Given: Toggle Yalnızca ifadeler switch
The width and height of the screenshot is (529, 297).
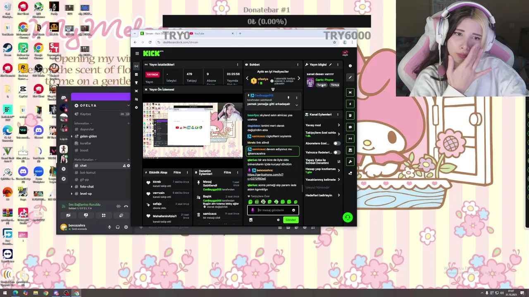Looking at the screenshot, I should pyautogui.click(x=337, y=152).
